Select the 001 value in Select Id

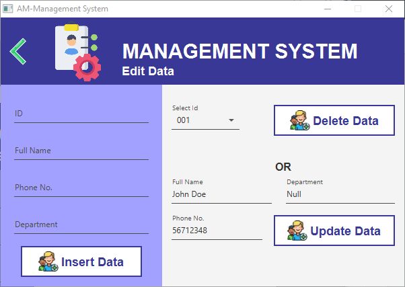point(184,120)
